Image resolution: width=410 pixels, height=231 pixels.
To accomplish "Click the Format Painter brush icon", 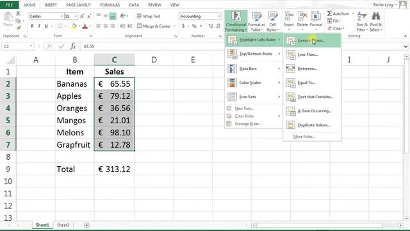I will click(x=19, y=28).
